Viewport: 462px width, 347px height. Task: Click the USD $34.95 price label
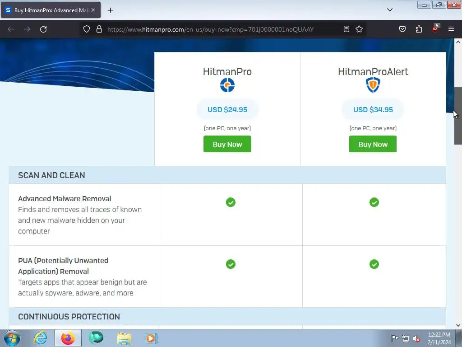coord(373,109)
